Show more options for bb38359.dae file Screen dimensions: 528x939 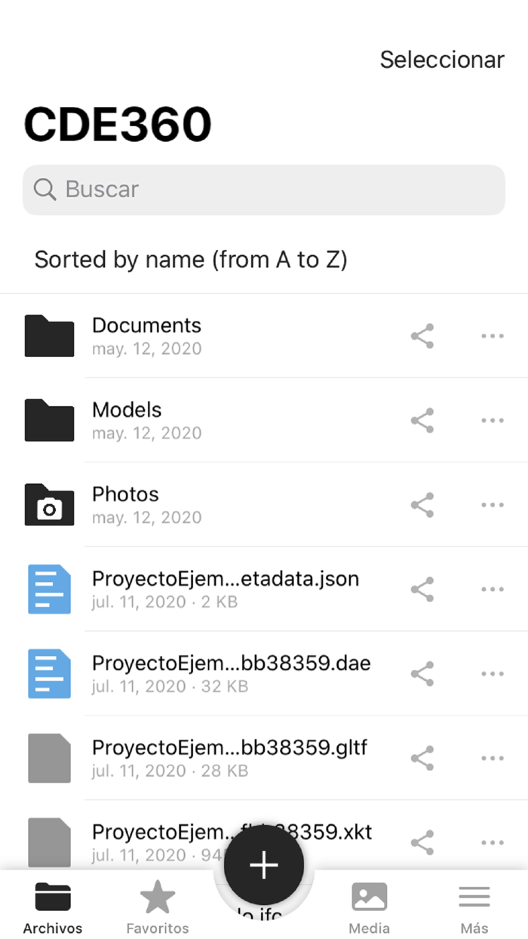493,674
